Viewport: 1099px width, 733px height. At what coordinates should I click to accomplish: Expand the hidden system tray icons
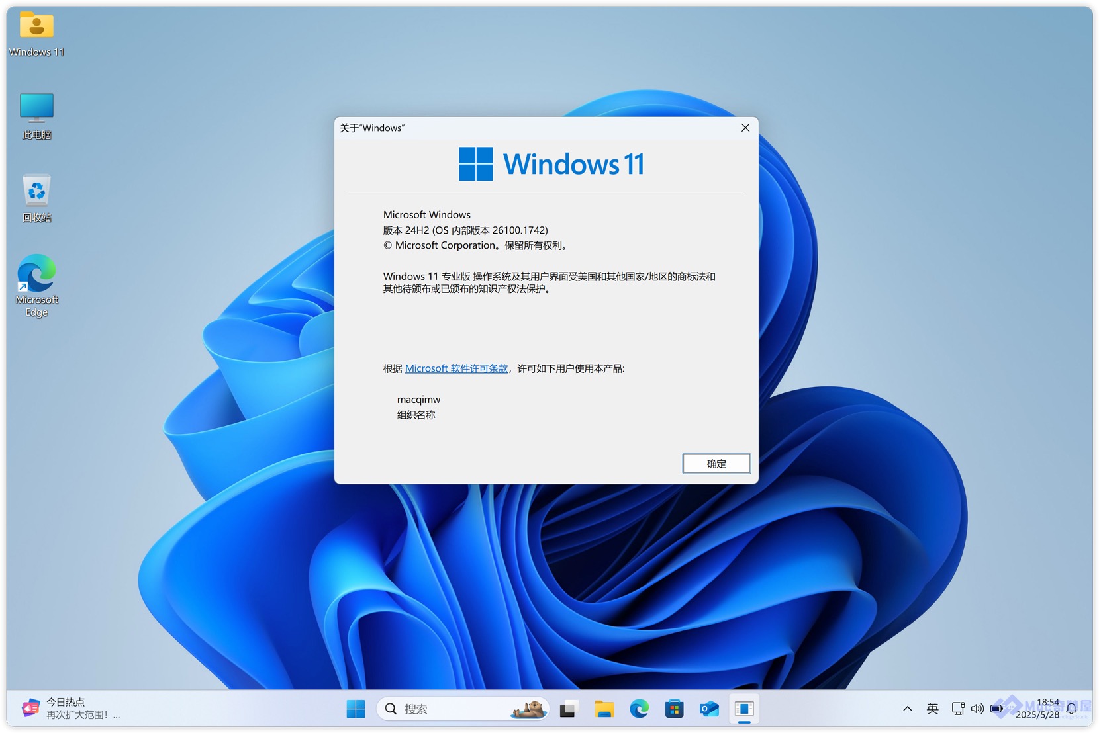click(907, 709)
